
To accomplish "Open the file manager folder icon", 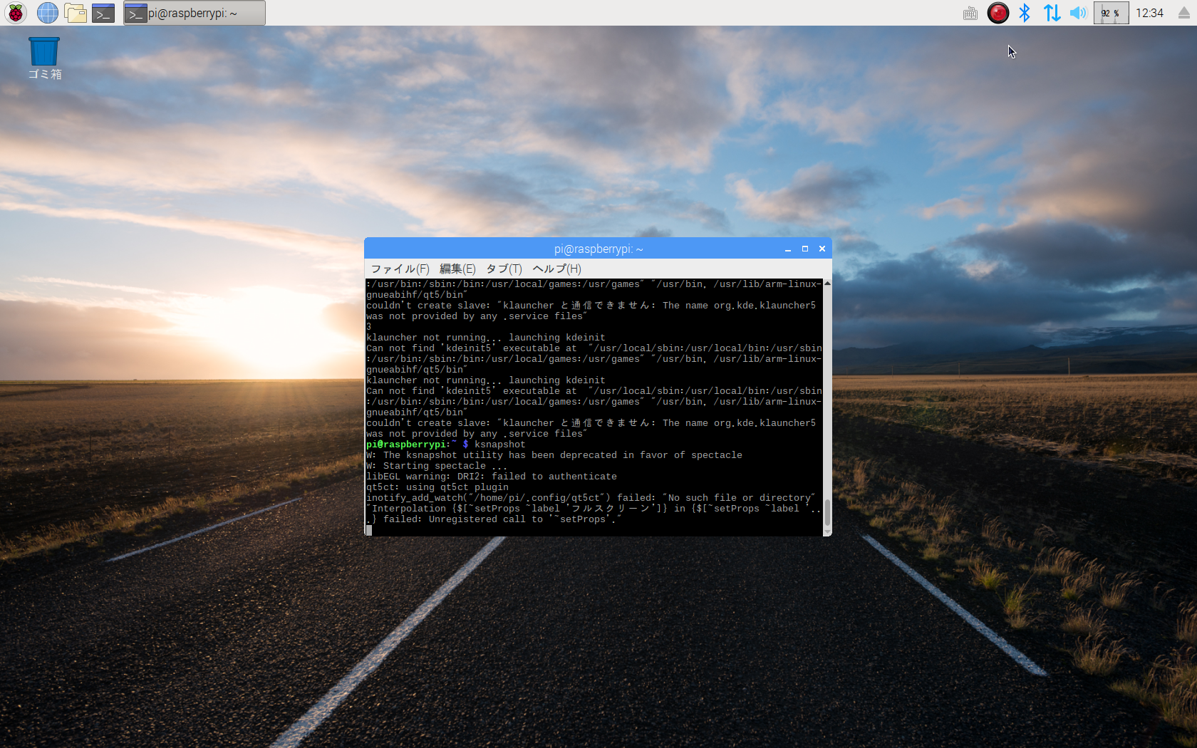I will (x=76, y=13).
